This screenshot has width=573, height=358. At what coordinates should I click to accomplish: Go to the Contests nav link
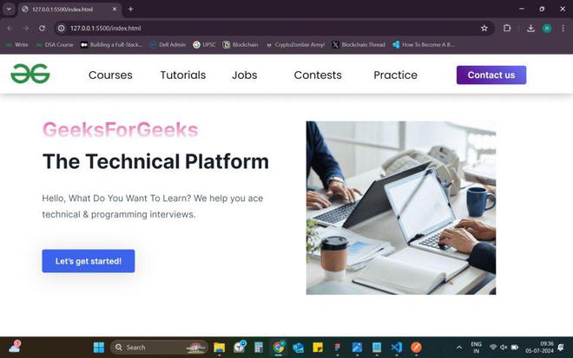(318, 75)
